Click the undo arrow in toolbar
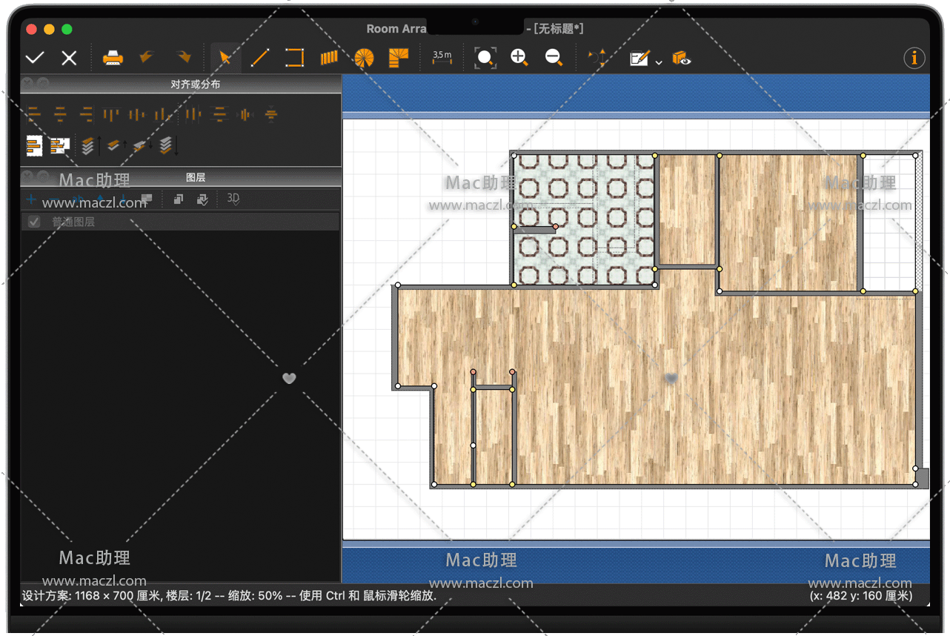Screen dimensions: 950x636 [x=147, y=58]
